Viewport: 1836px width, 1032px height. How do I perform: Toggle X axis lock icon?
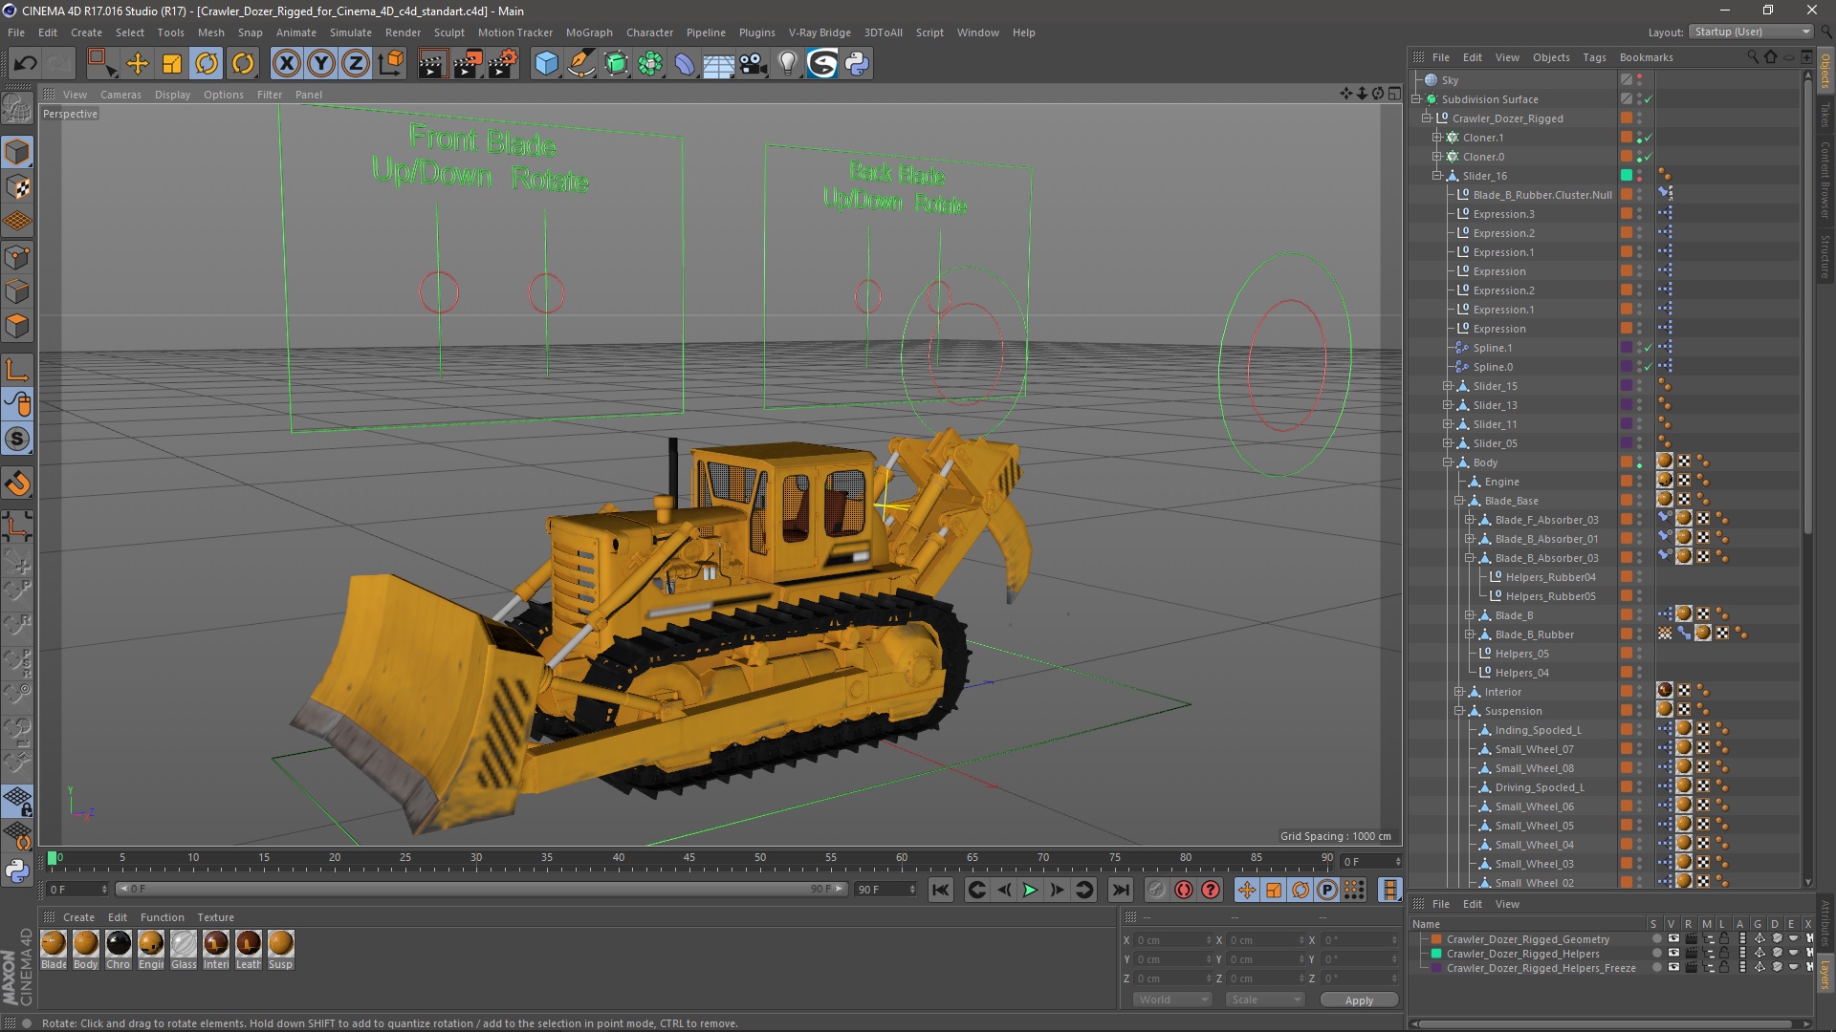point(286,64)
